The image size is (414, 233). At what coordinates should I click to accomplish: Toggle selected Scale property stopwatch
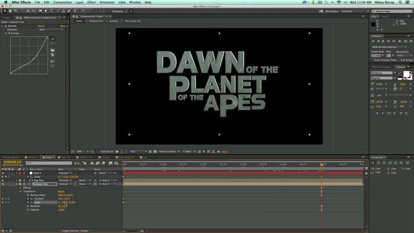click(28, 203)
